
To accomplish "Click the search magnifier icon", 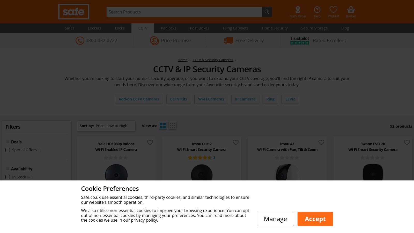I will [267, 12].
